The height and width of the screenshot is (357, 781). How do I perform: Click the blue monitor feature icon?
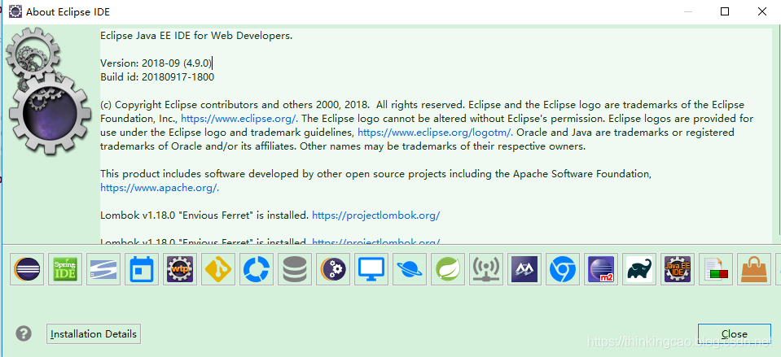(371, 269)
